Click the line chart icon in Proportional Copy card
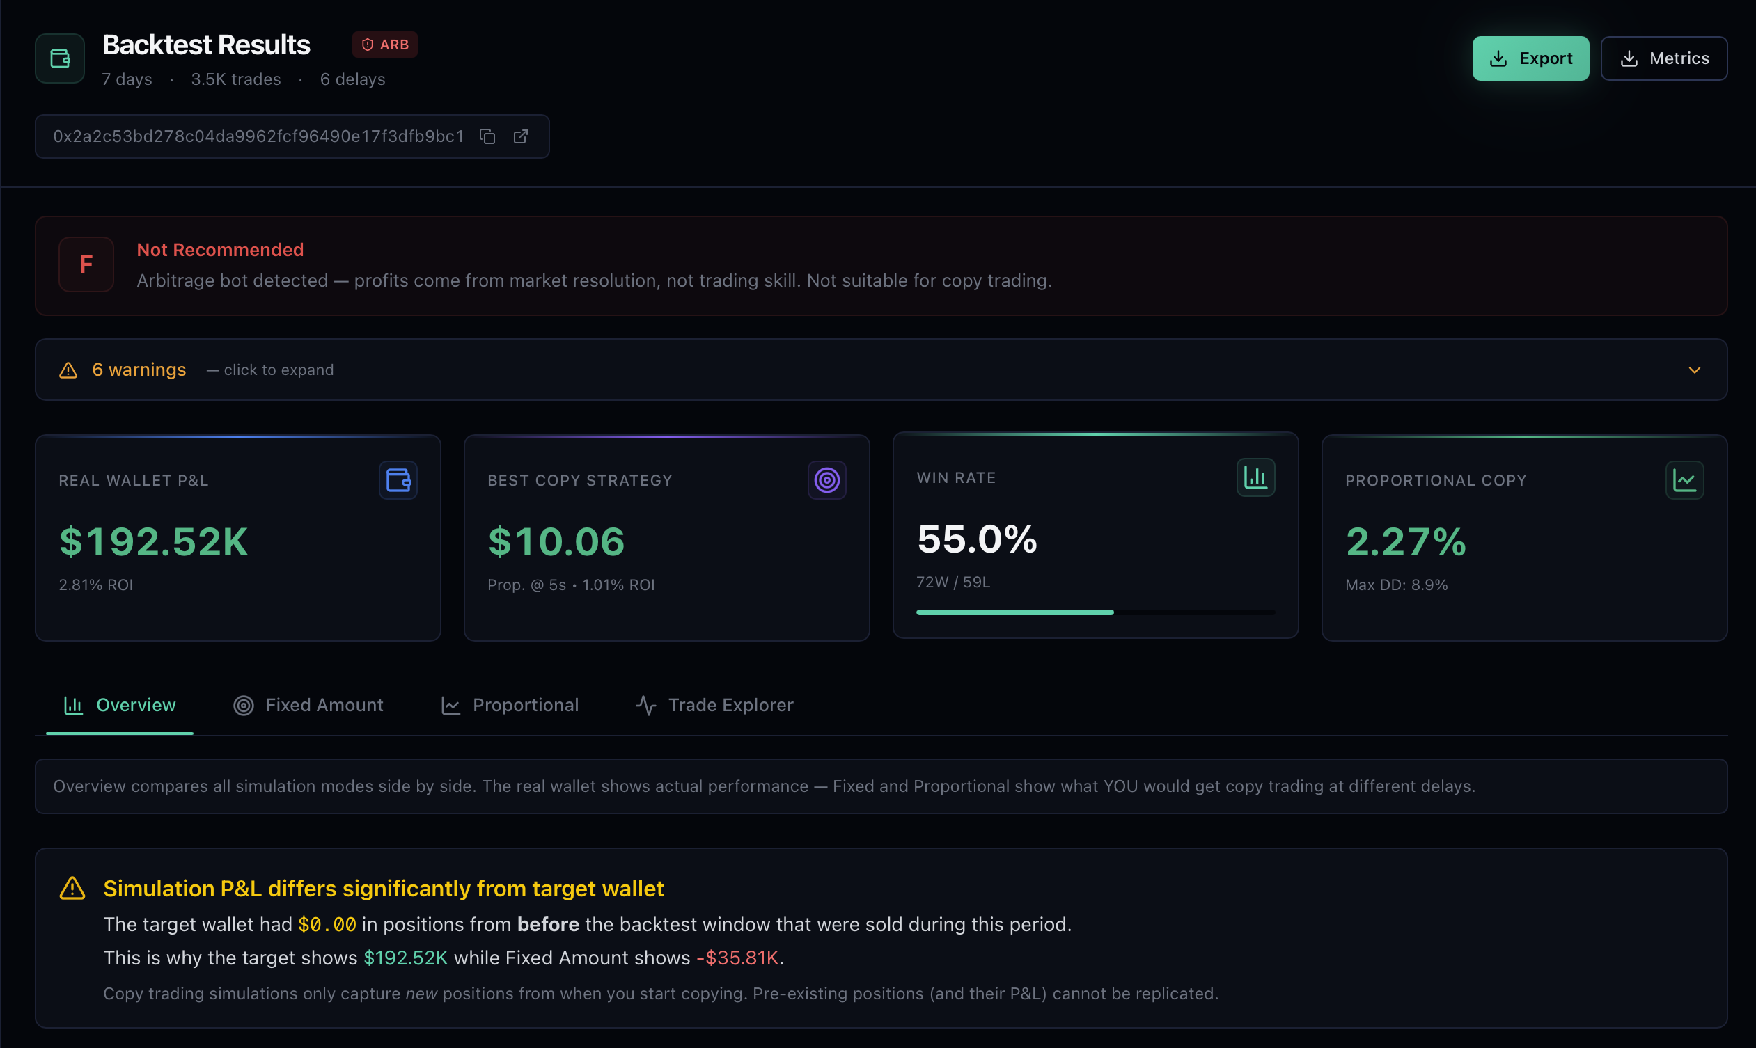 (x=1684, y=480)
